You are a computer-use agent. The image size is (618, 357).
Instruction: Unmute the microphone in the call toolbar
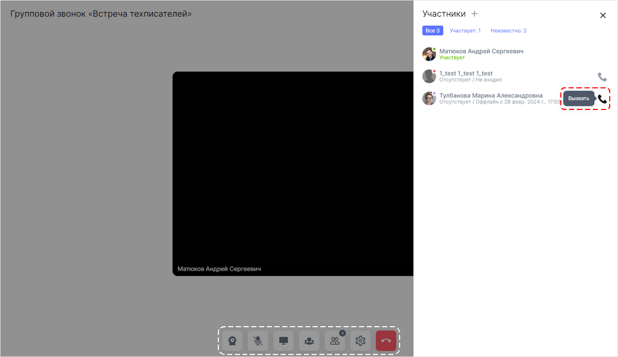pos(258,341)
